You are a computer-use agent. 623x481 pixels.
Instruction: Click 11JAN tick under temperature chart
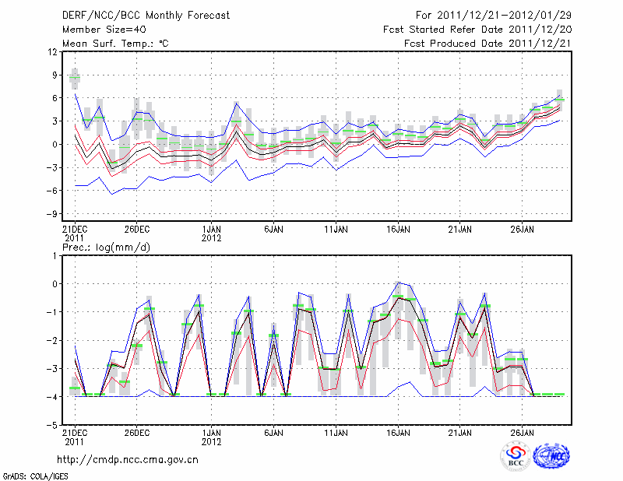click(336, 229)
